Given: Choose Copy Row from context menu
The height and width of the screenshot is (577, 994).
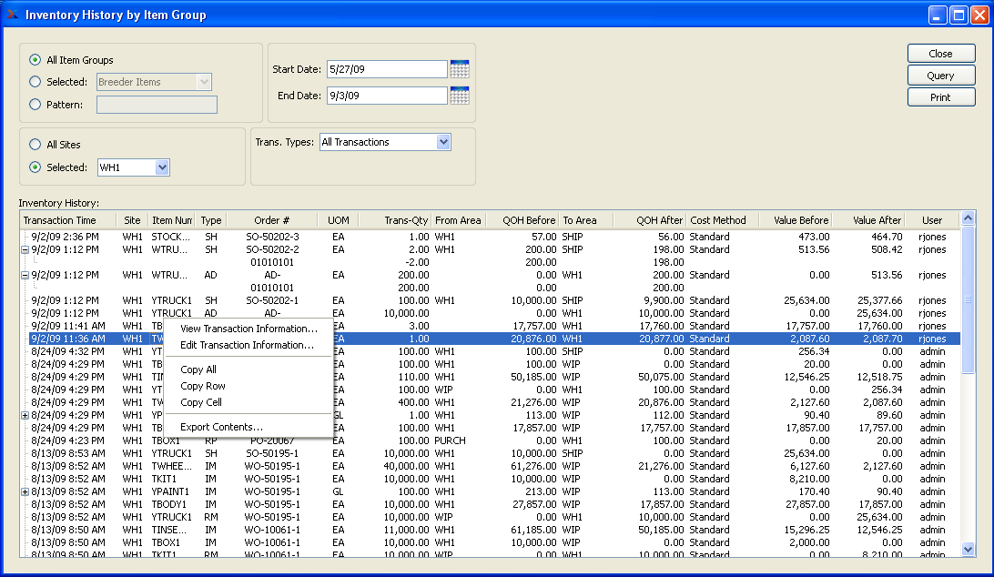Looking at the screenshot, I should pyautogui.click(x=203, y=386).
